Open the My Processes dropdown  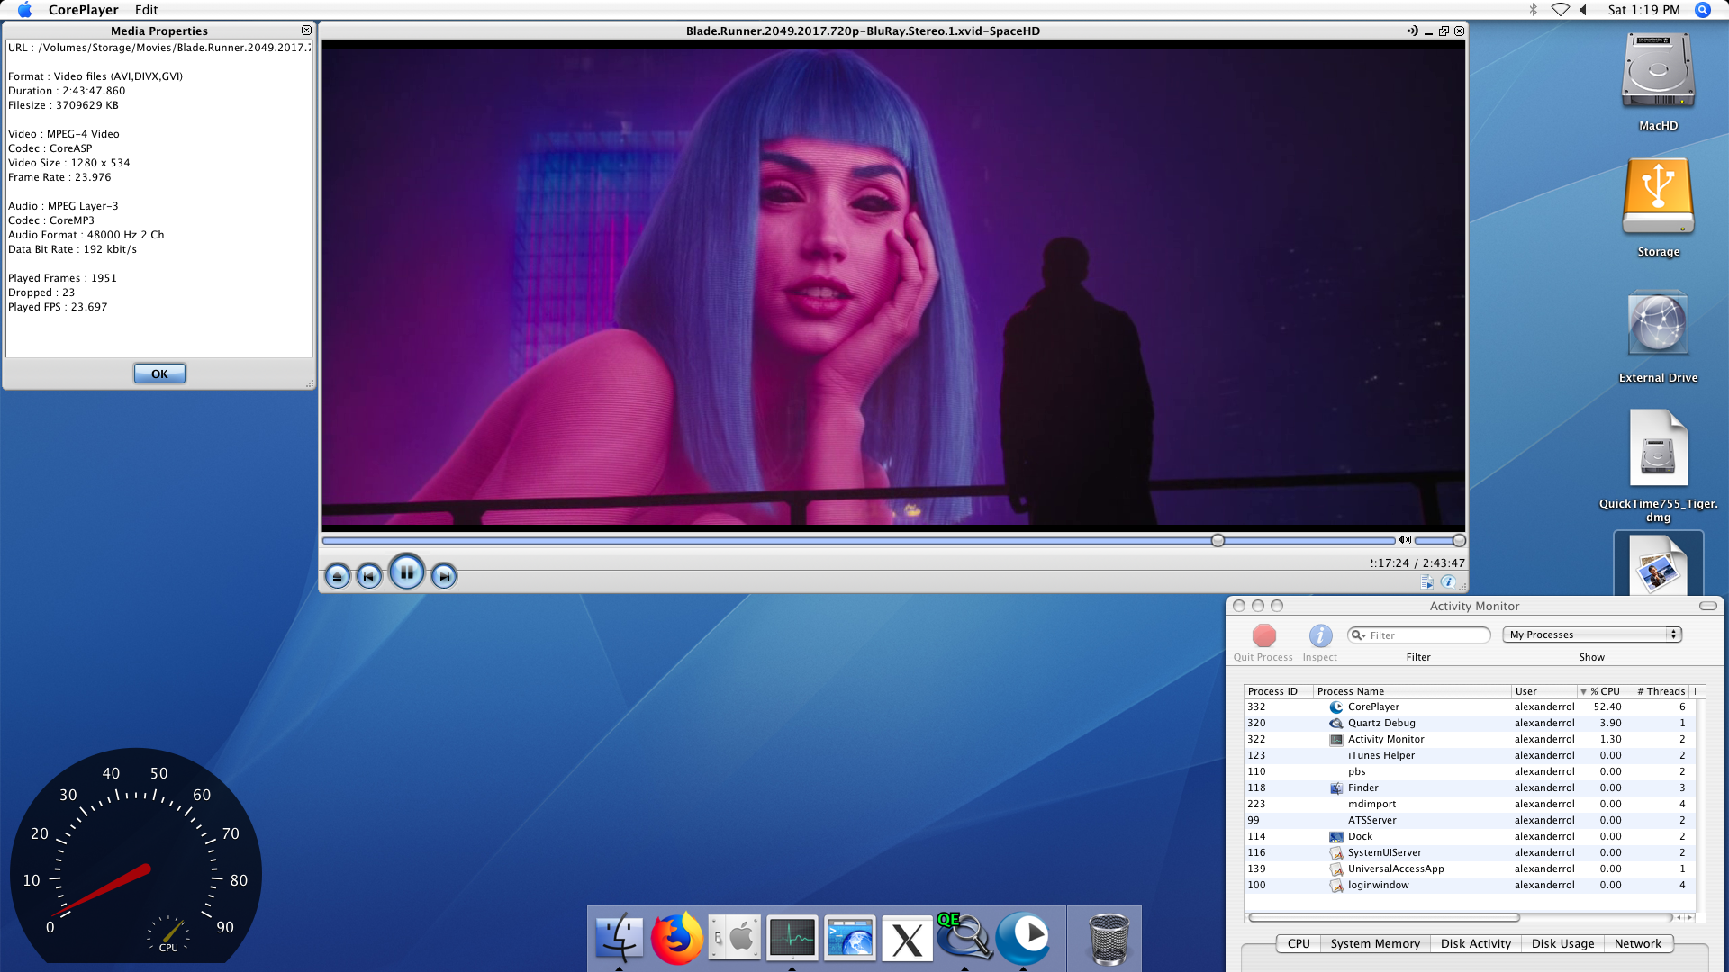click(1592, 634)
